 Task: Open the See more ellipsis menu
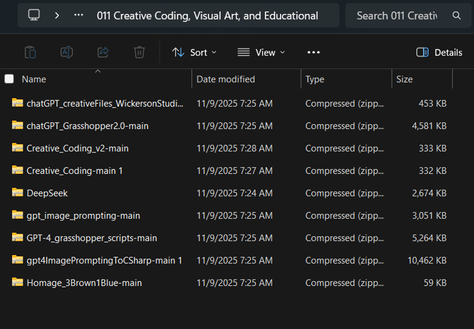tap(313, 53)
